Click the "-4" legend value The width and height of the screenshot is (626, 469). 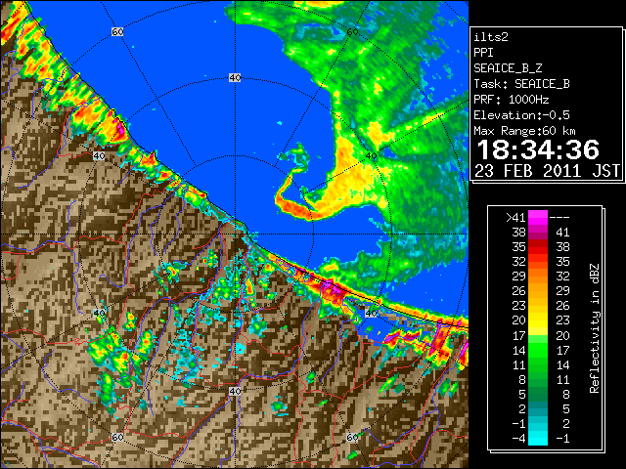518,439
